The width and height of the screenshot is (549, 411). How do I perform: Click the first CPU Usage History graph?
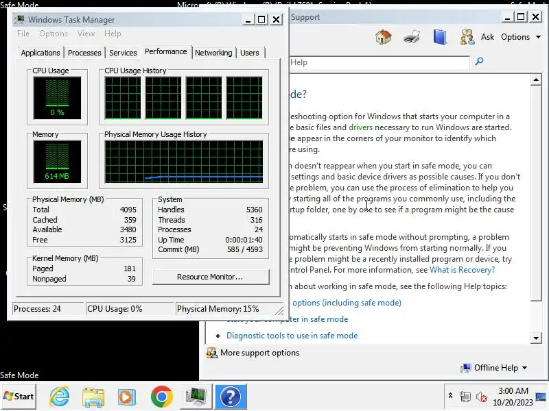123,98
